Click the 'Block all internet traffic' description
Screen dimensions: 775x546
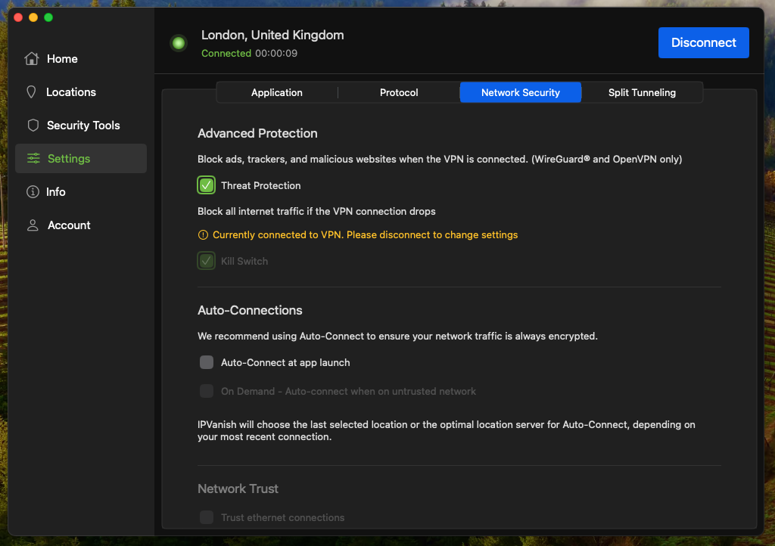tap(316, 211)
